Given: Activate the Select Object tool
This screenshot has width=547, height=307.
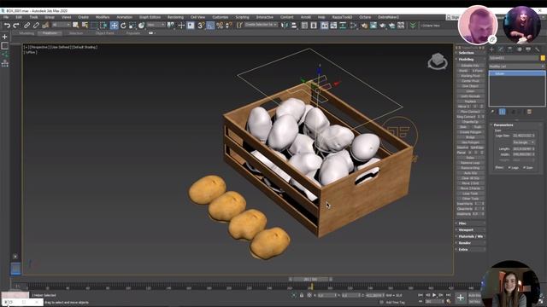Looking at the screenshot, I should (x=75, y=25).
